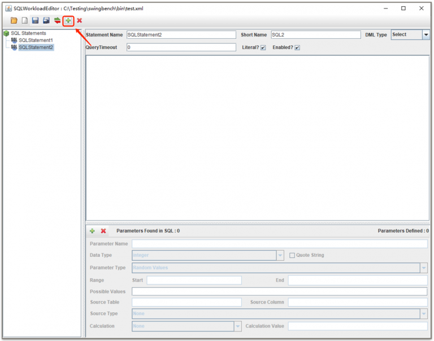Add a parameter with the green plus icon
Image resolution: width=434 pixels, height=341 pixels.
[x=92, y=231]
